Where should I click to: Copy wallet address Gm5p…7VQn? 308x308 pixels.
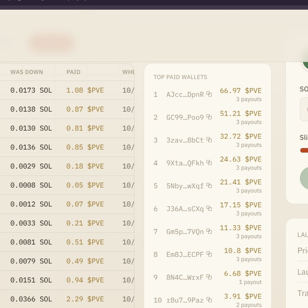pos(209,231)
